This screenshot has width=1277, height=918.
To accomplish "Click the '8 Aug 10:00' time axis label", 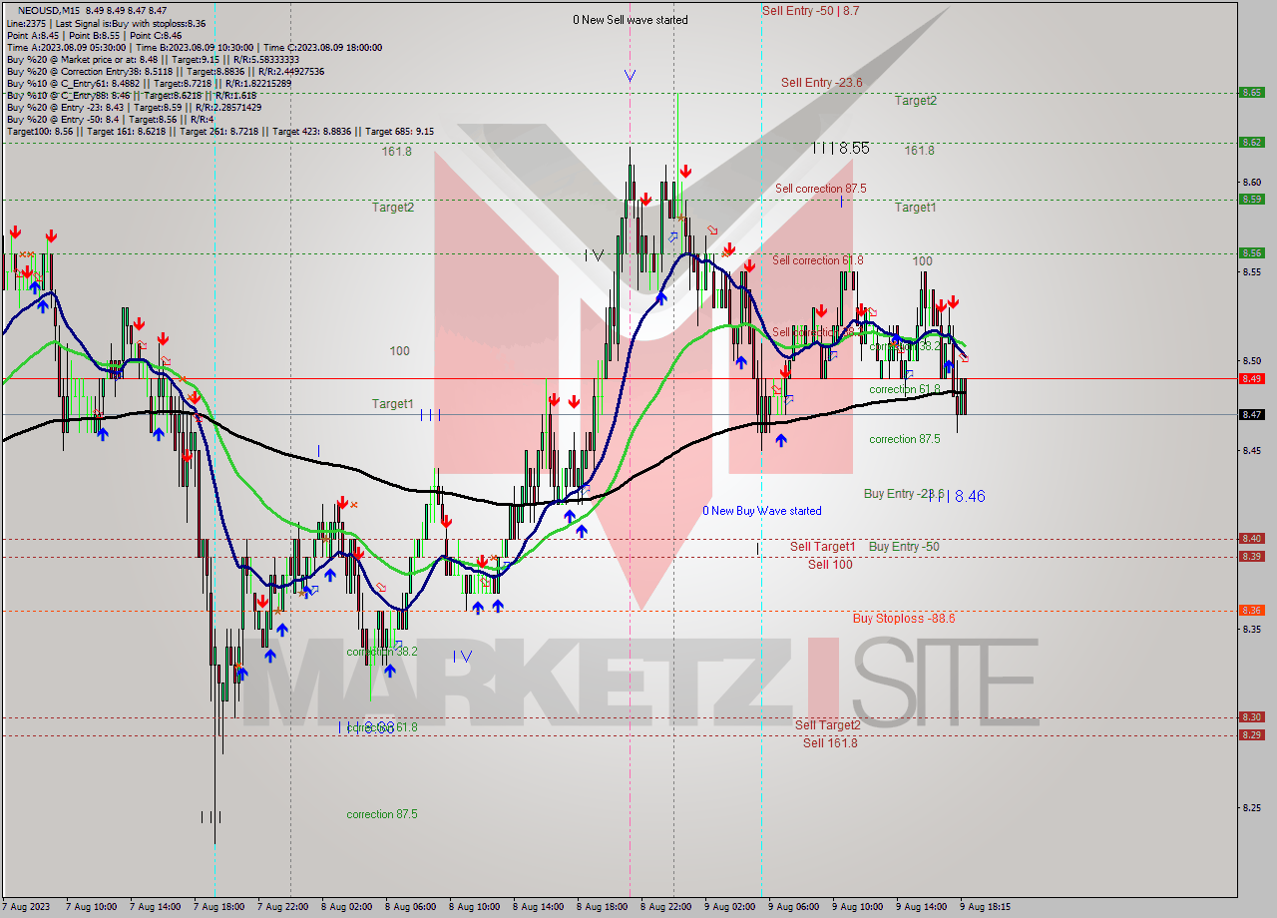I will tap(474, 907).
